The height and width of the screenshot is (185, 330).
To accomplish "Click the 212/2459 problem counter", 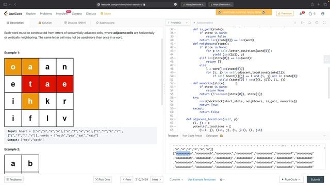I will [142, 179].
